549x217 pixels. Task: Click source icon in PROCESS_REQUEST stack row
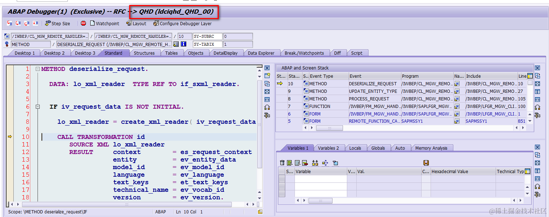coord(306,99)
